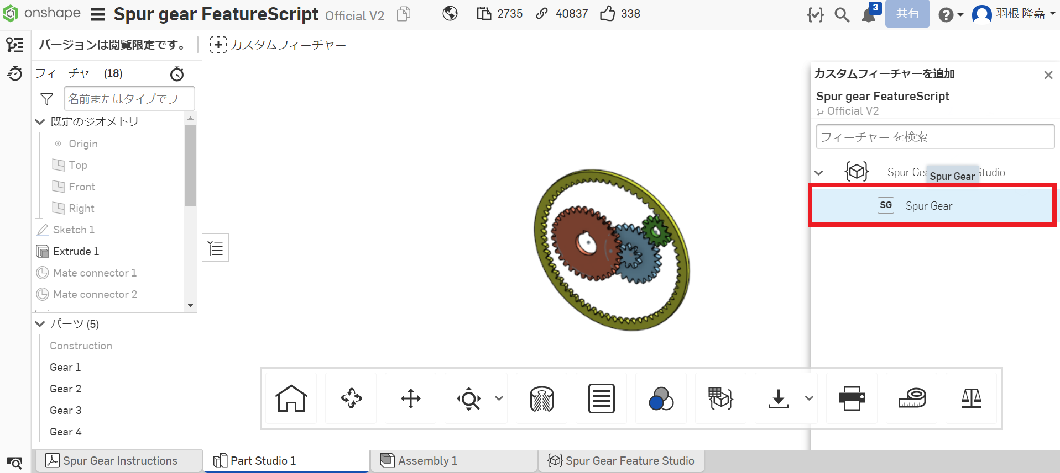
Task: Select the rotate view tool
Action: click(x=351, y=398)
